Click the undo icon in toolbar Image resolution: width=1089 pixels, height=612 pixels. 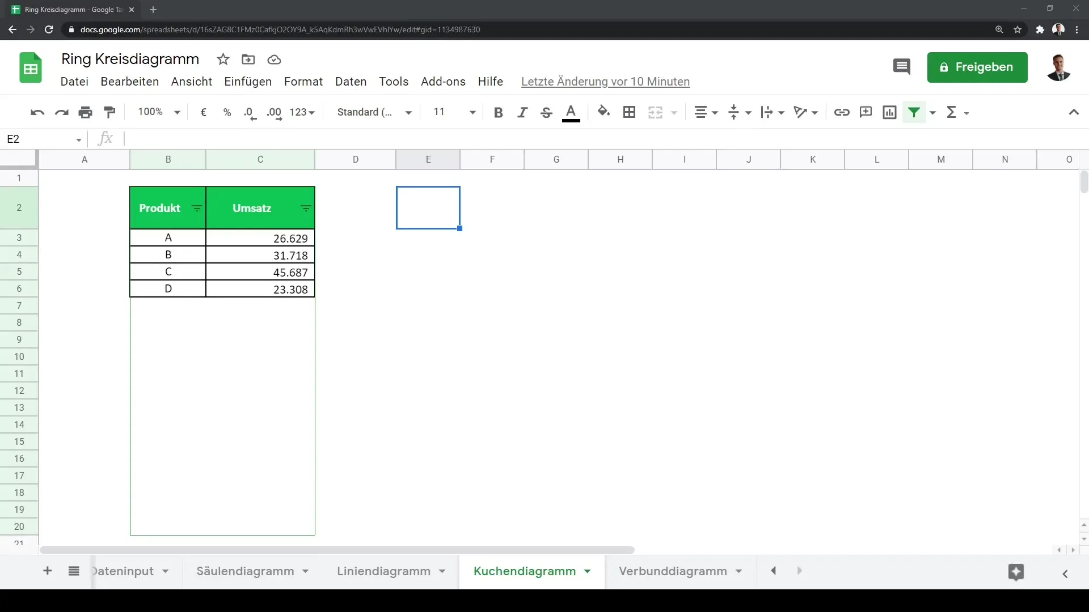coord(37,112)
